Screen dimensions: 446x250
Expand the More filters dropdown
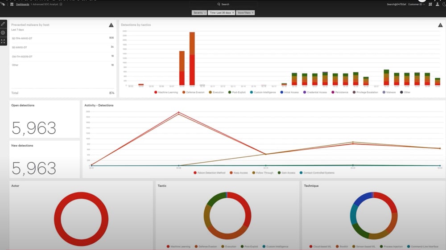pyautogui.click(x=245, y=13)
